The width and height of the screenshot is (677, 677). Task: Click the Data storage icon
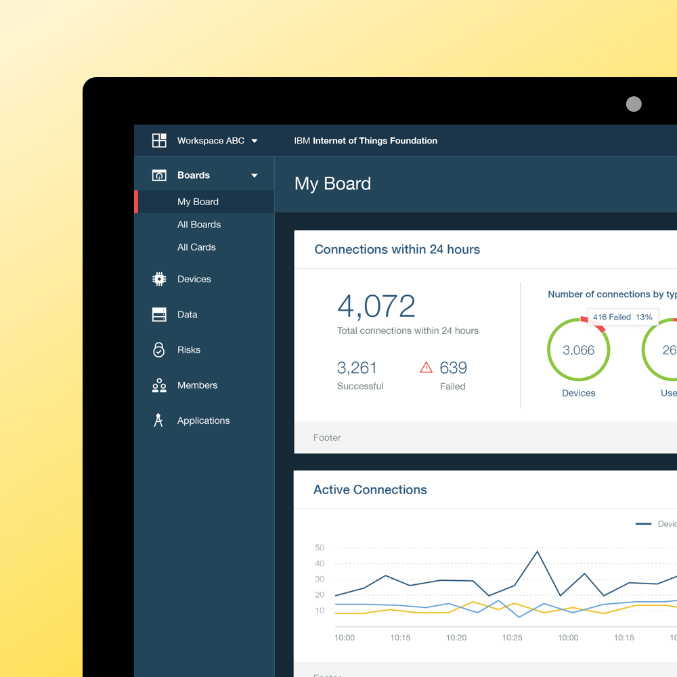(x=159, y=315)
